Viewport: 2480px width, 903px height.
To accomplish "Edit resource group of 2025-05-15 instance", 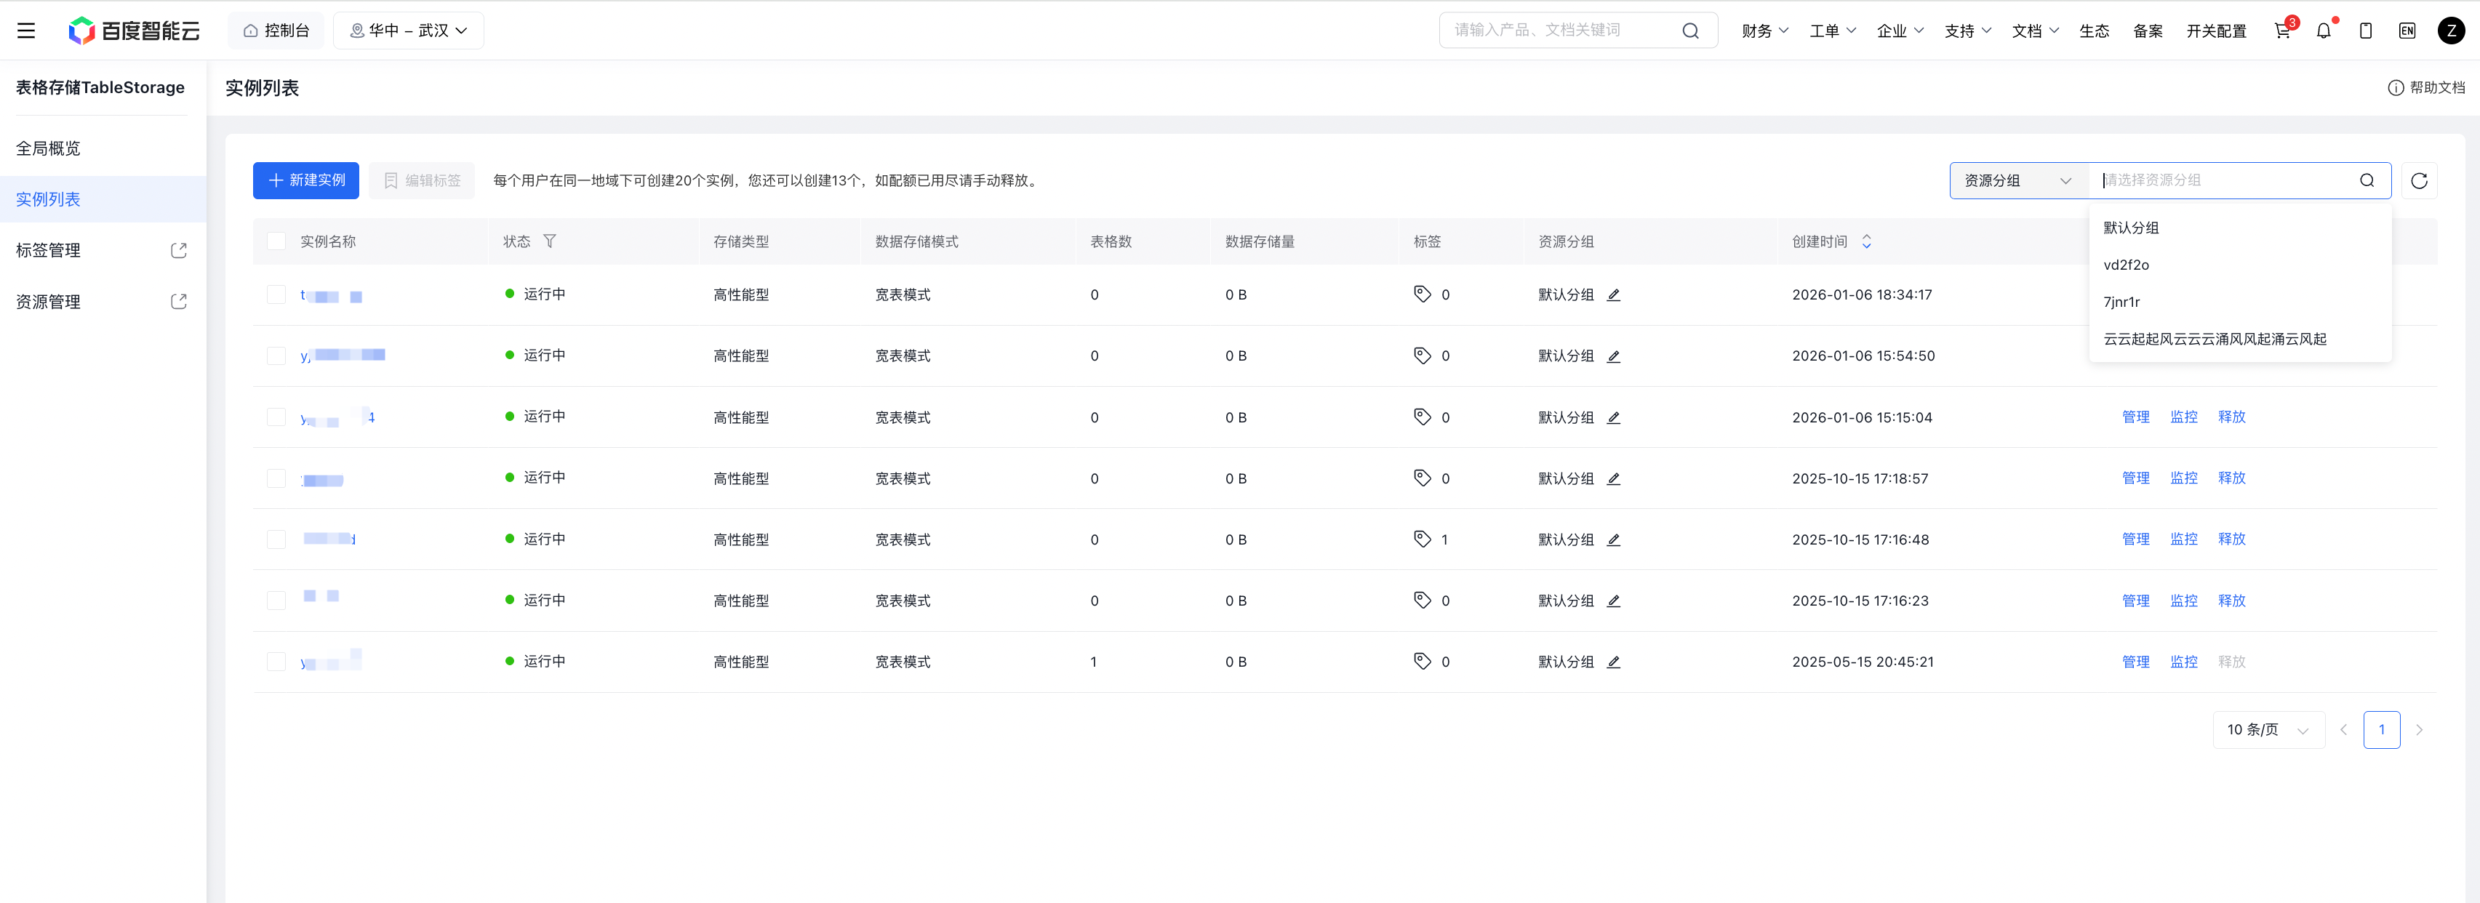I will [x=1614, y=662].
